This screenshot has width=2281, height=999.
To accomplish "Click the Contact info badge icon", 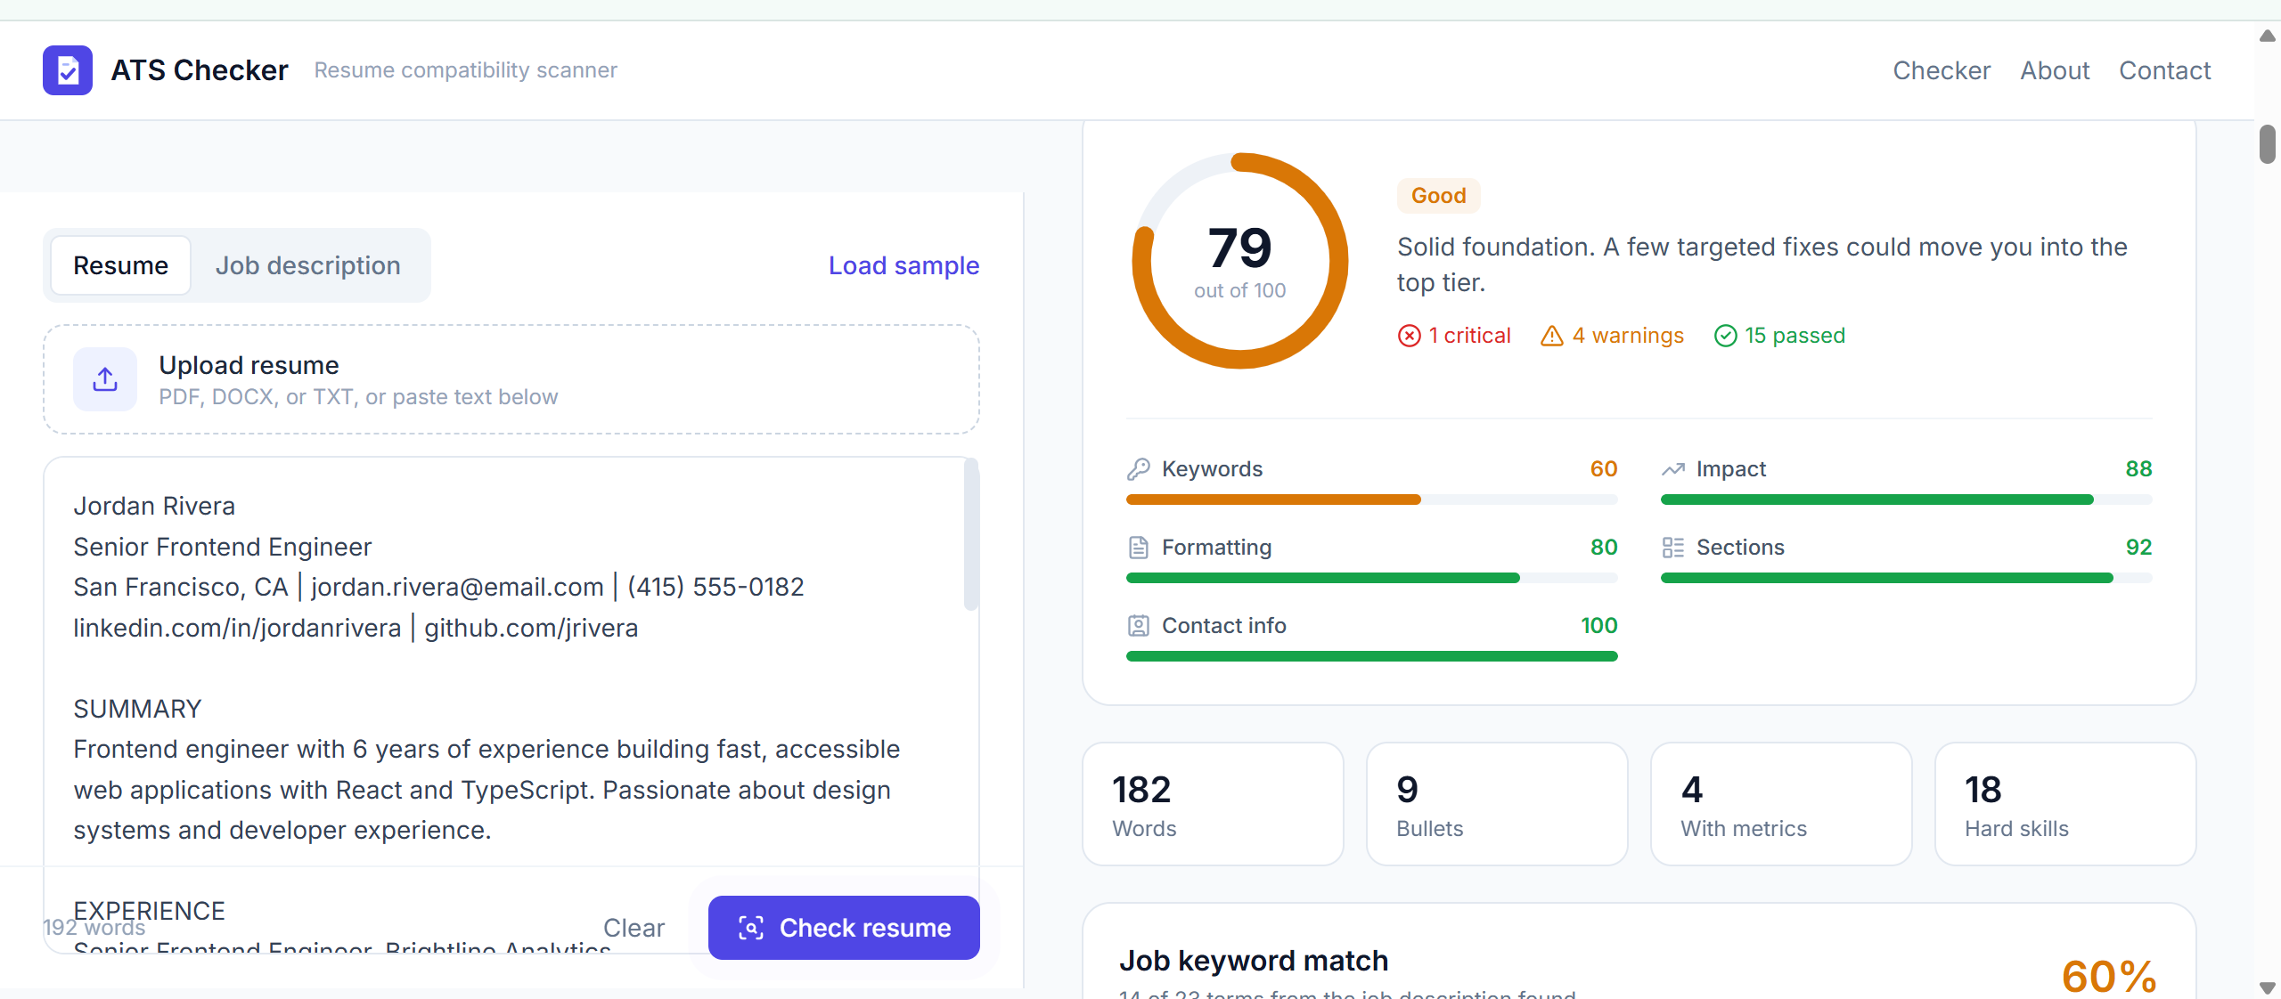I will click(x=1139, y=626).
